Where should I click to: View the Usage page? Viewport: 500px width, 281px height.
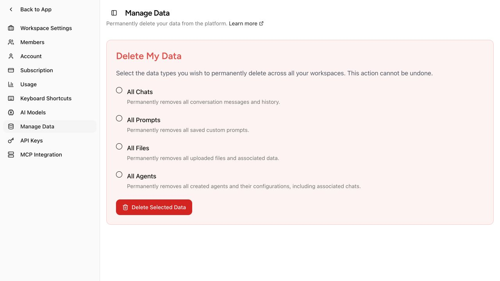click(50, 84)
